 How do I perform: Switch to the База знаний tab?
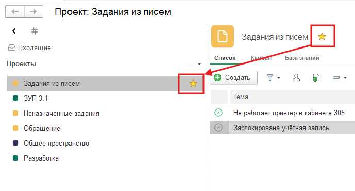click(302, 58)
